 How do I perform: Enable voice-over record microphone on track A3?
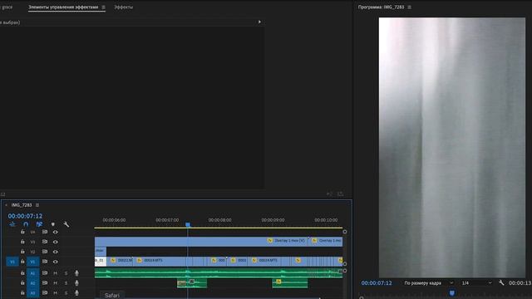pyautogui.click(x=76, y=292)
